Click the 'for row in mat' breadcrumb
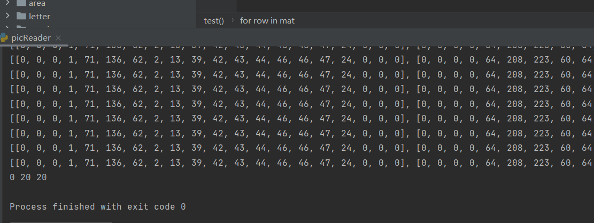Screen dimensions: 594x223 267,21
